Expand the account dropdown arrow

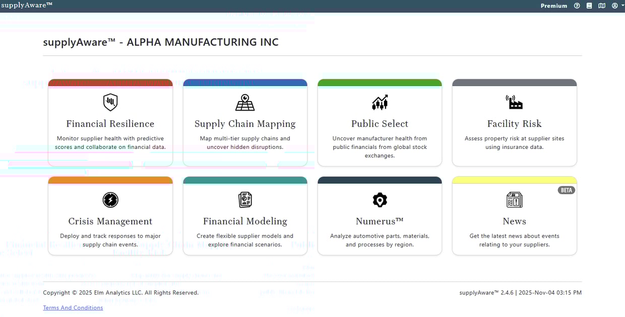[621, 6]
